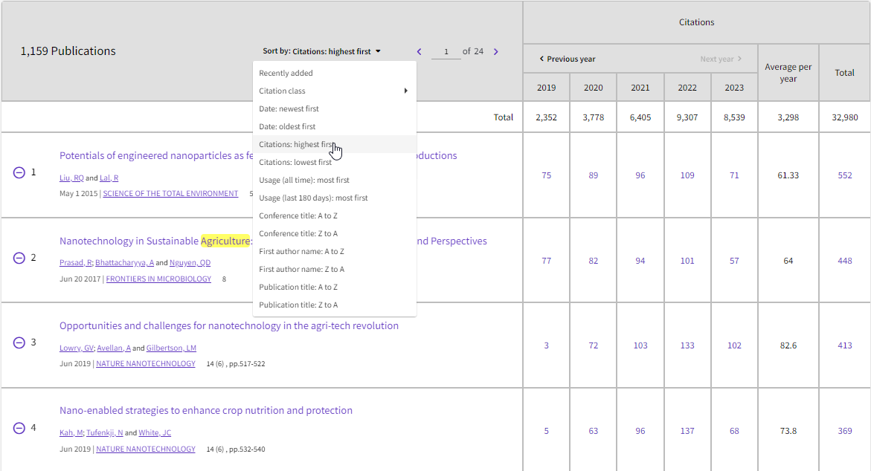The image size is (871, 471).
Task: Exclude publication 1 using its minus icon
Action: [x=19, y=172]
